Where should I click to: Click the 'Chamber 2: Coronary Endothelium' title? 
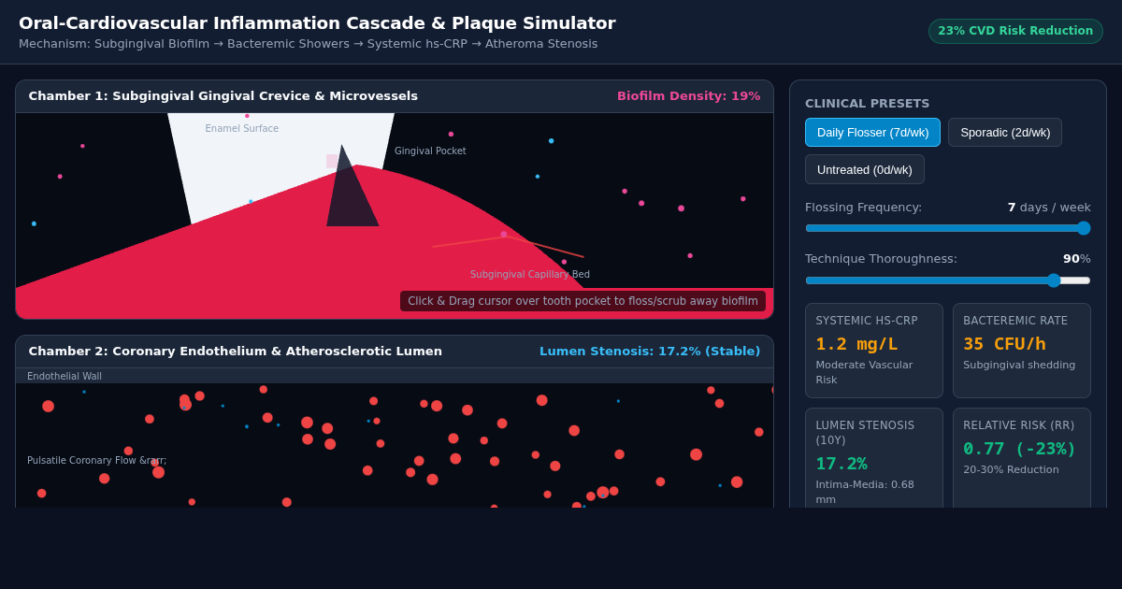(236, 352)
